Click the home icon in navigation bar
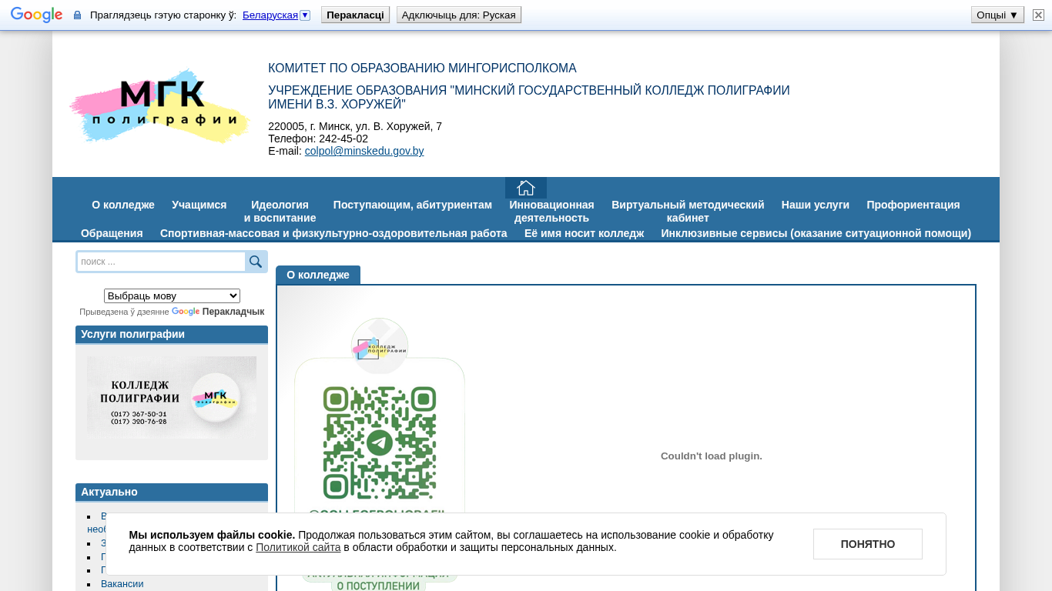This screenshot has width=1052, height=591. [526, 188]
